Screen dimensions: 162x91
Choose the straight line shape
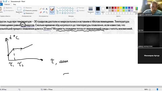pyautogui.click(x=57, y=8)
